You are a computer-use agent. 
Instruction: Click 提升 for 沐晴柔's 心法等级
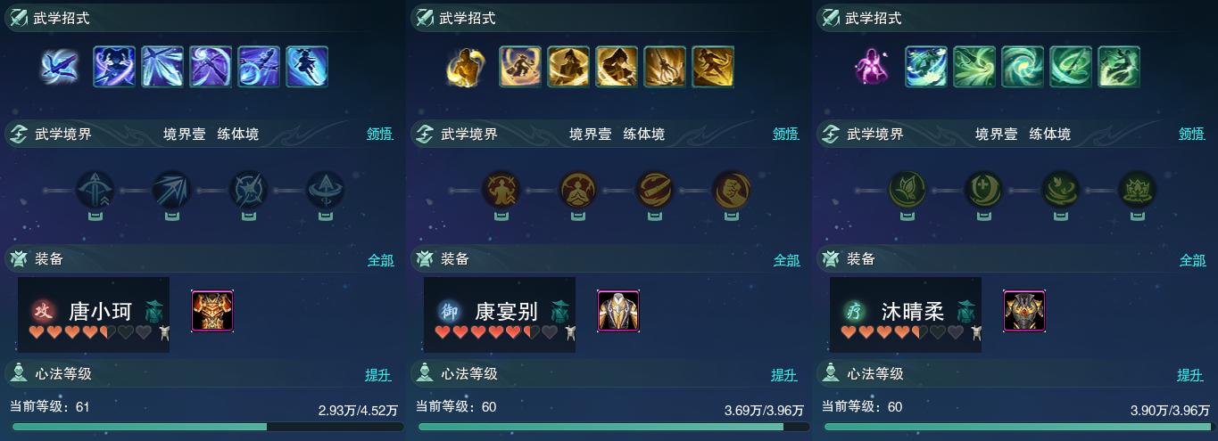click(x=1190, y=375)
